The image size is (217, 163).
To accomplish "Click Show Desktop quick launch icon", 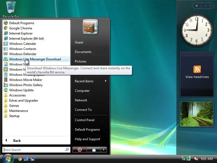I will click(26, 159).
